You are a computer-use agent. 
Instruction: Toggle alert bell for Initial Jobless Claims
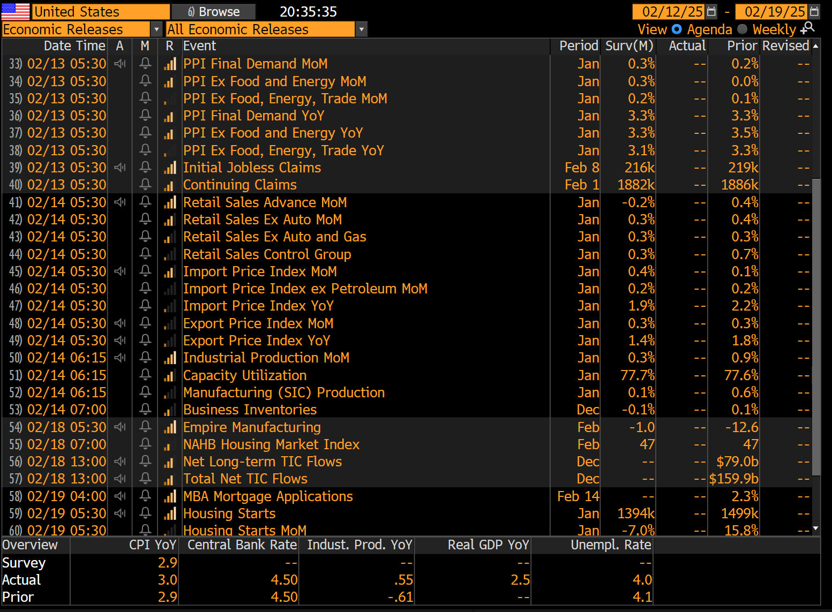[x=145, y=168]
